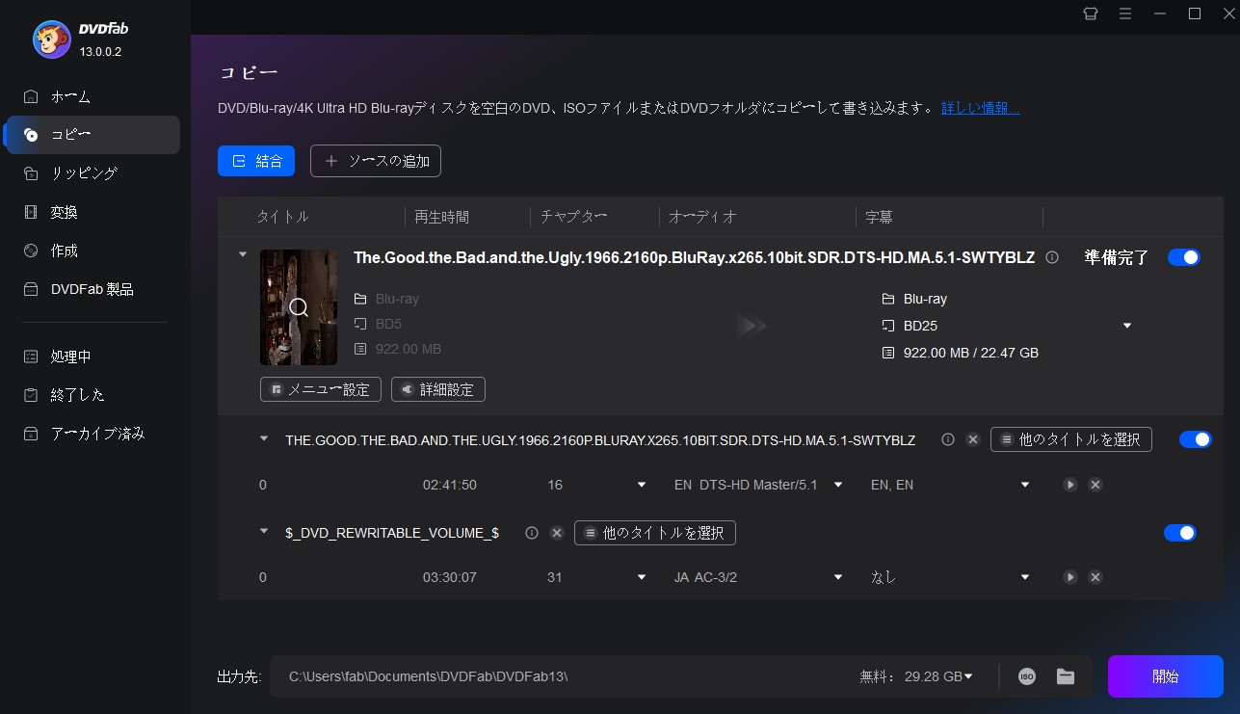Click the タイトル column header
Viewport: 1240px width, 714px height.
click(282, 217)
